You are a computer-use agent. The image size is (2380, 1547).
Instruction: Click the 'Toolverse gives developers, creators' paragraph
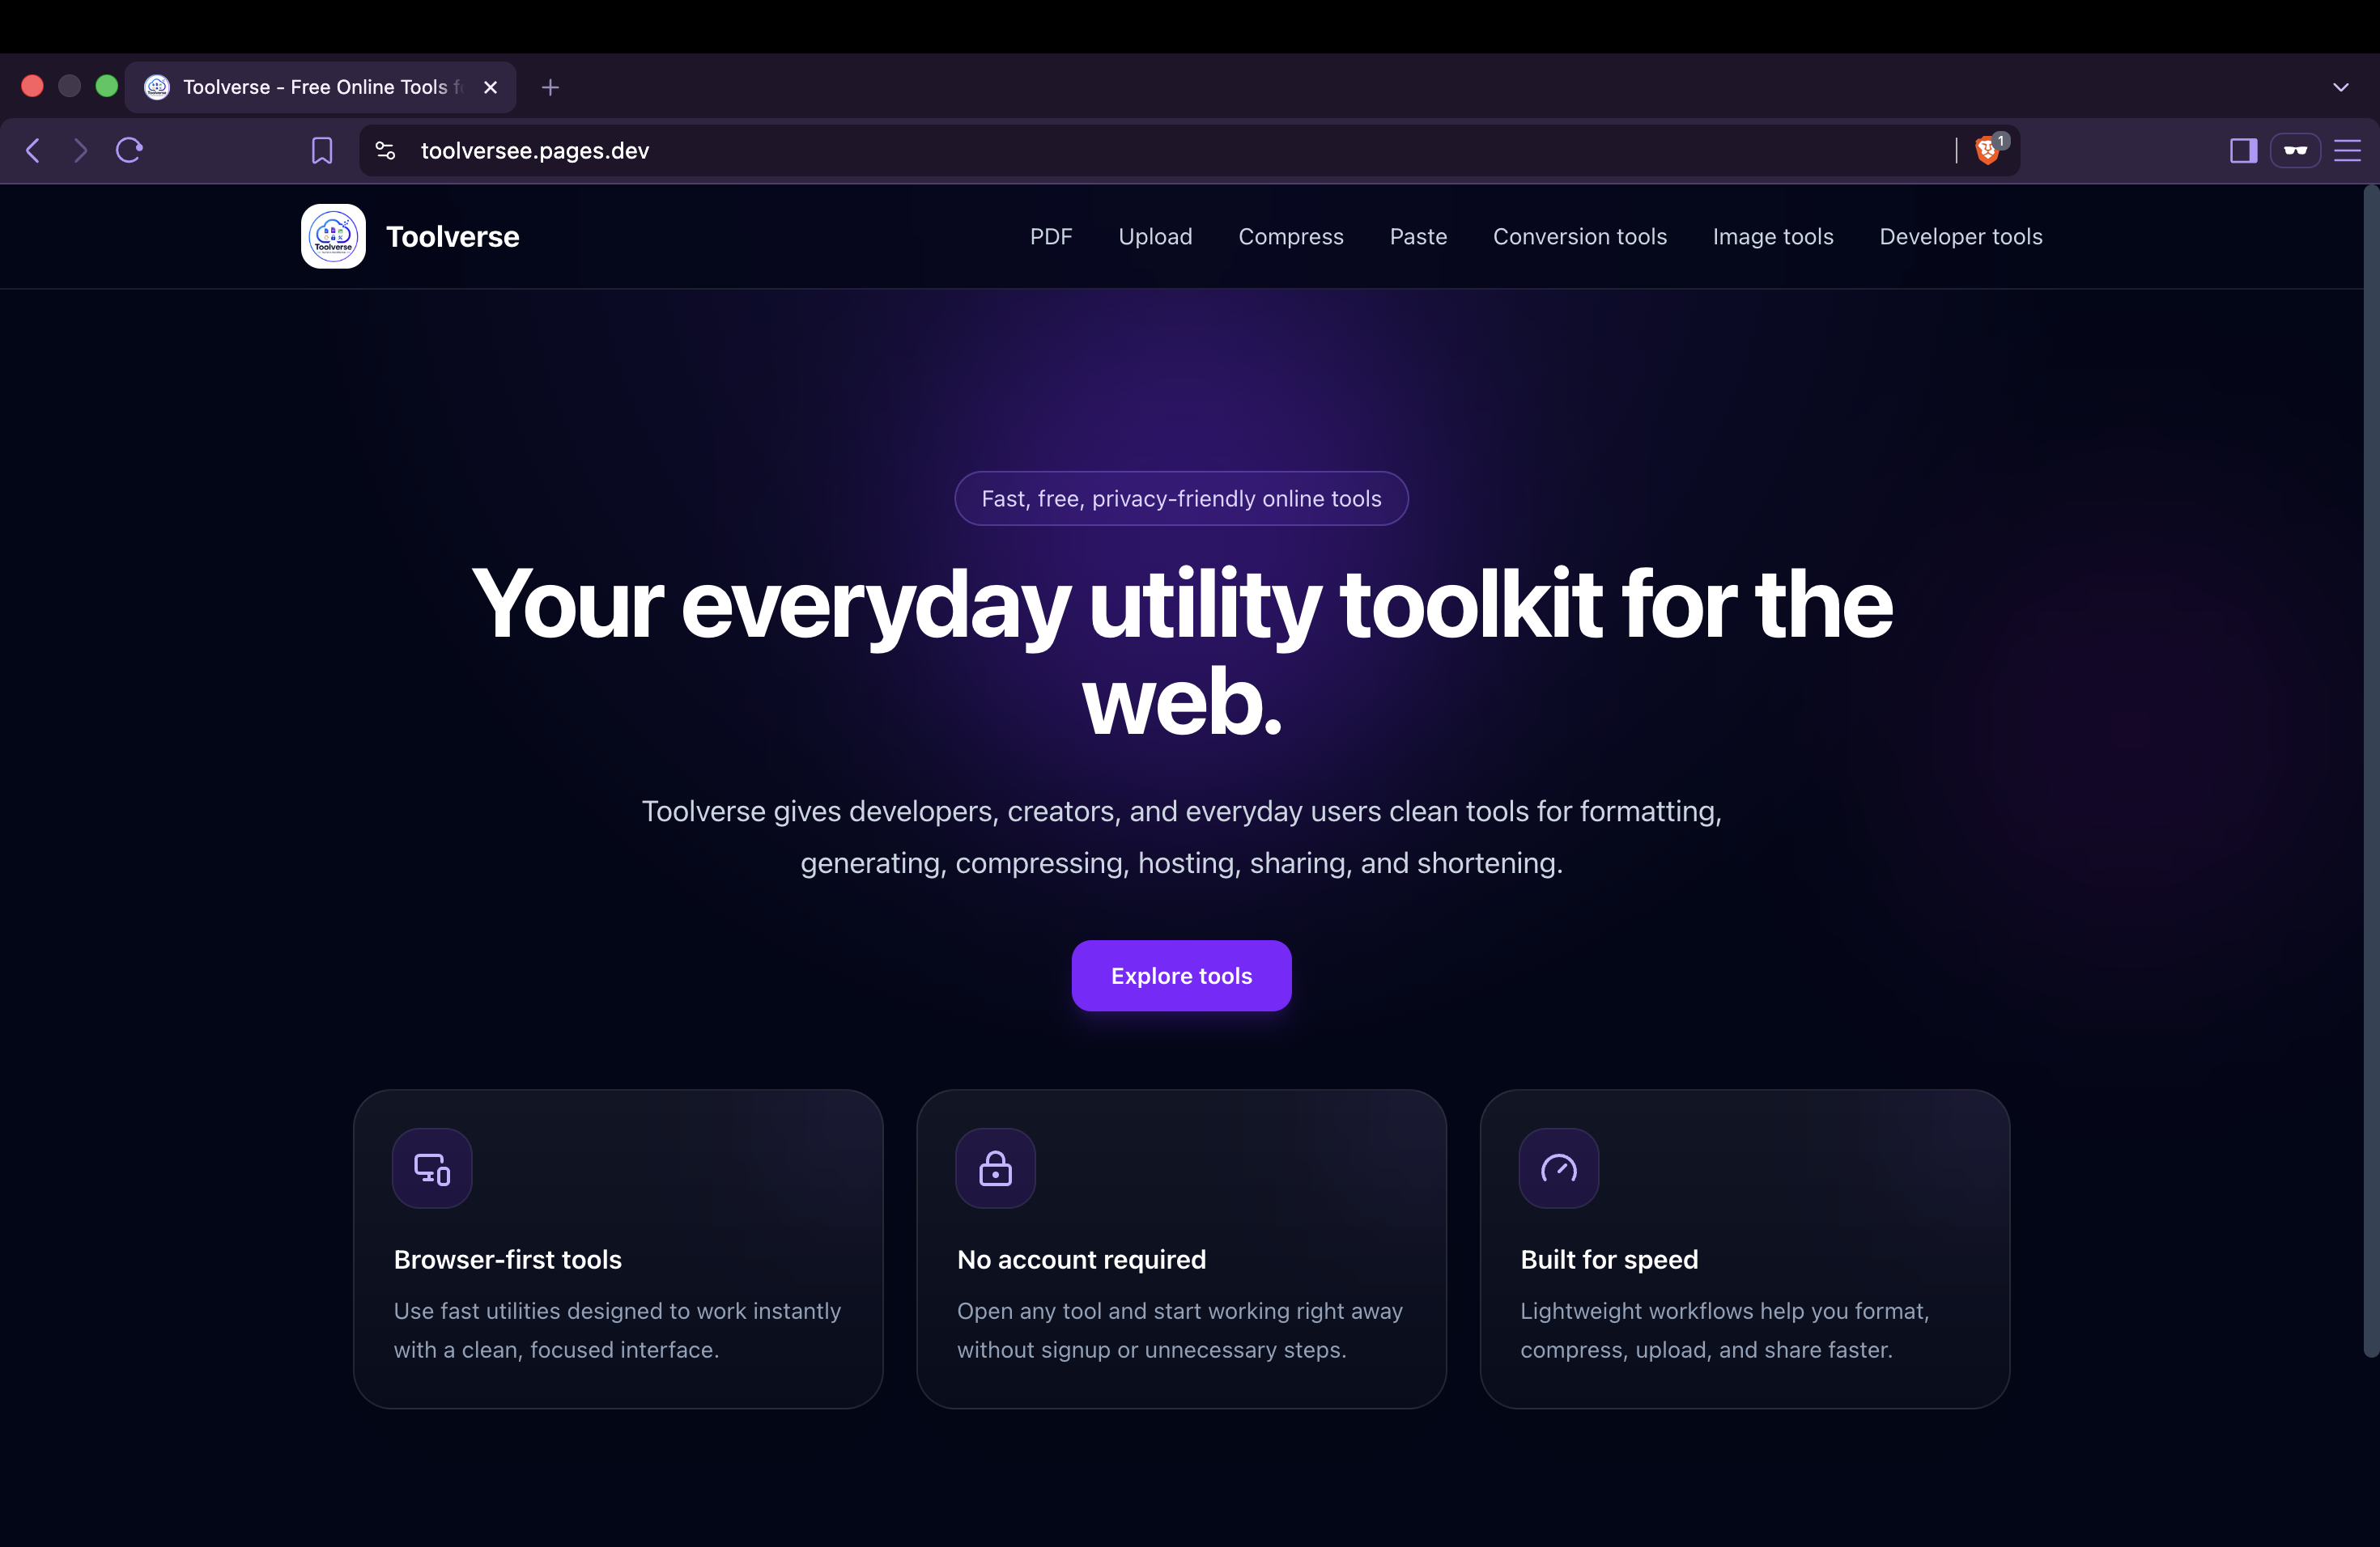pyautogui.click(x=1181, y=837)
